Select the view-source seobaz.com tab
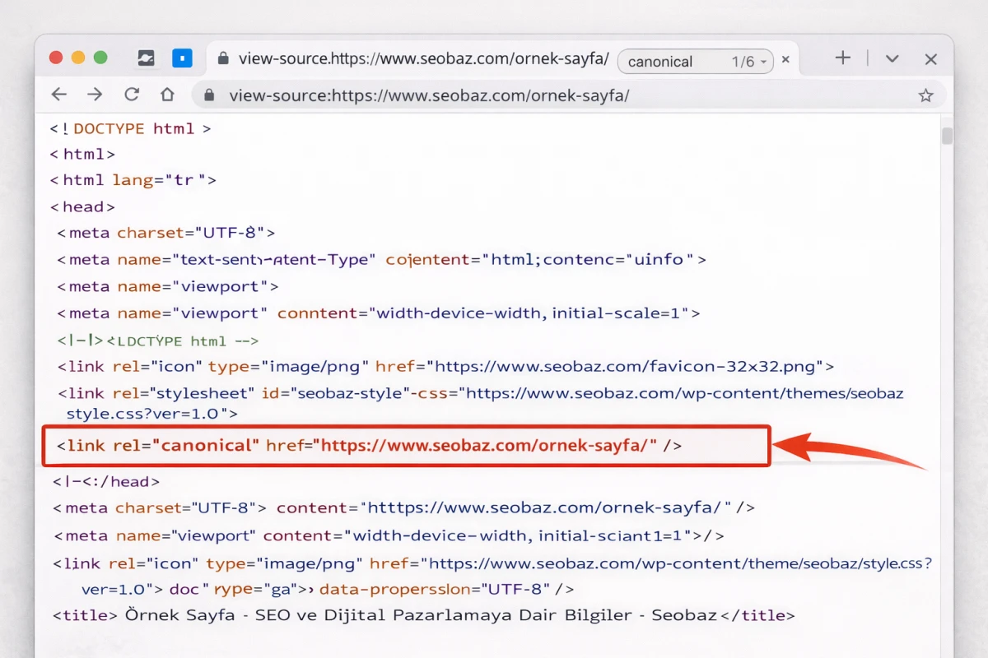 pyautogui.click(x=412, y=58)
